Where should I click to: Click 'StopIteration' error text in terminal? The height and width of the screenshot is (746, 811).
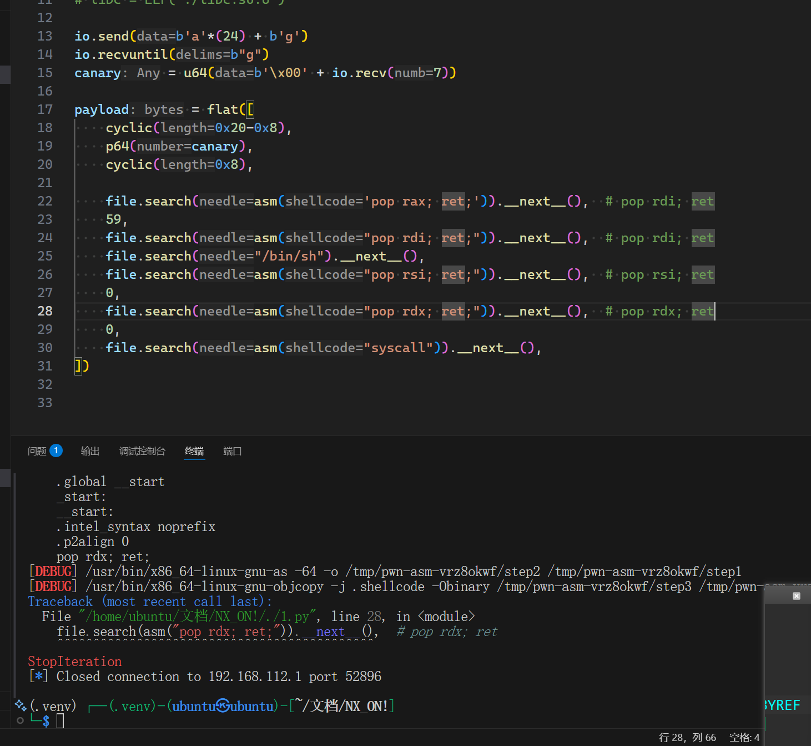[x=74, y=662]
